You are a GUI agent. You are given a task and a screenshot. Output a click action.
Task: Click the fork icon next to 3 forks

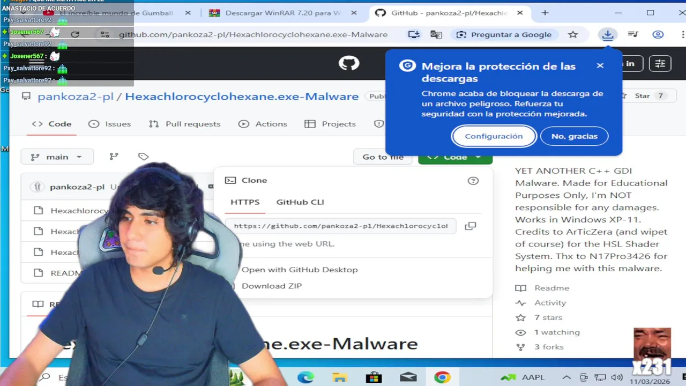[520, 347]
